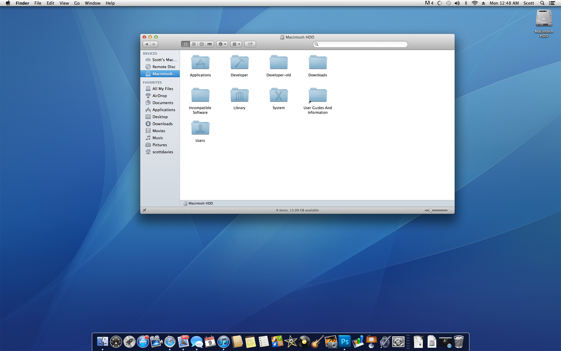Viewport: 561px width, 351px height.
Task: Open iTunes from the Dock
Action: (223, 342)
